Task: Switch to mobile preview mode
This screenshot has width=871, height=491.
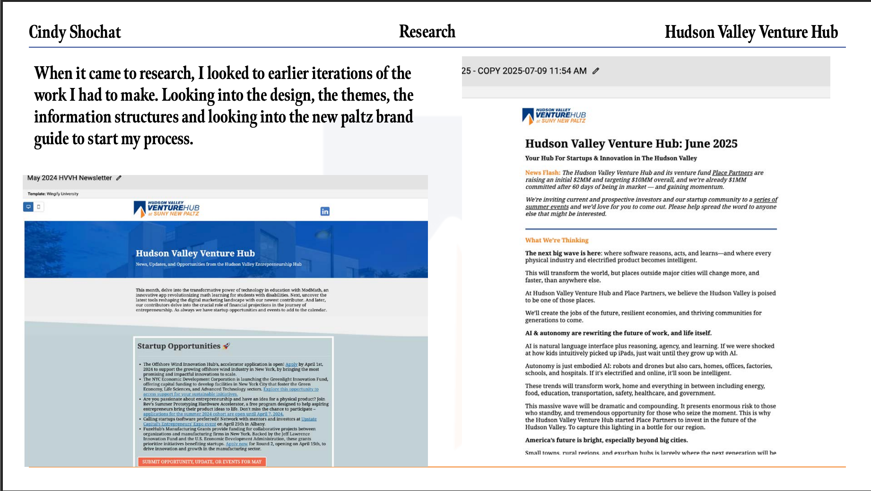Action: 39,207
